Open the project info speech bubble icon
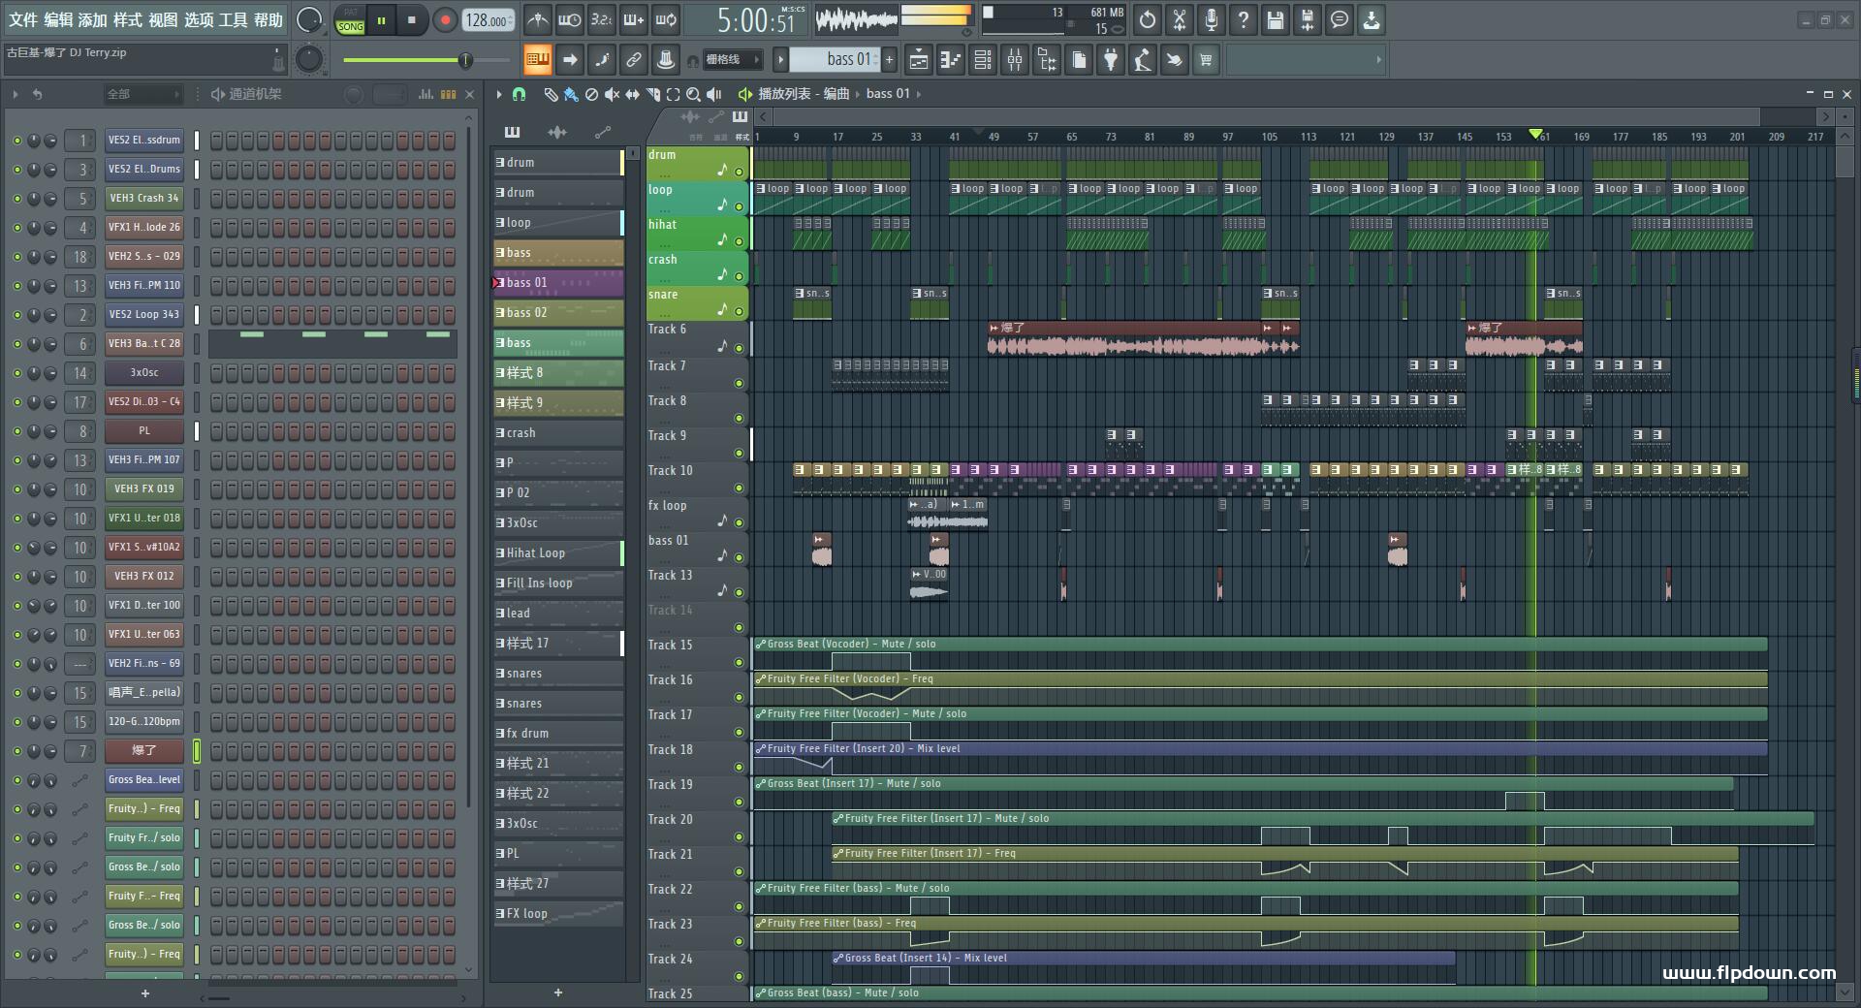Viewport: 1861px width, 1008px height. (x=1340, y=19)
